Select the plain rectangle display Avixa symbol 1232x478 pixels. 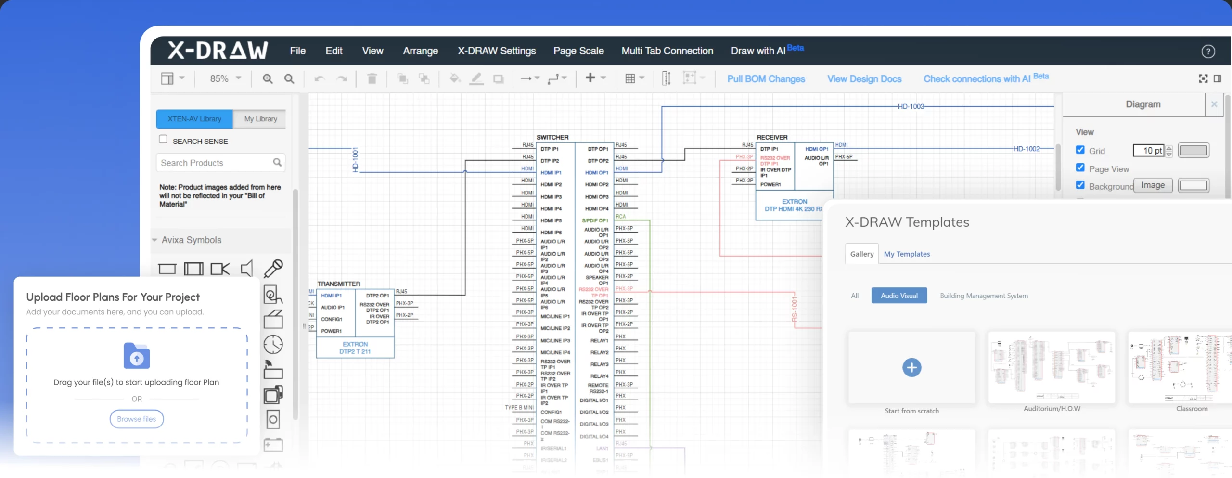coord(167,269)
